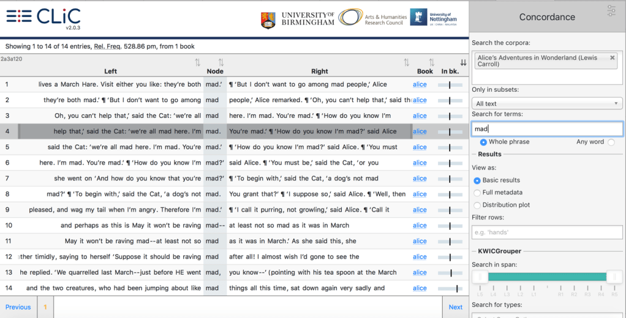Open the alice book link in row 10
The height and width of the screenshot is (318, 626).
click(420, 226)
